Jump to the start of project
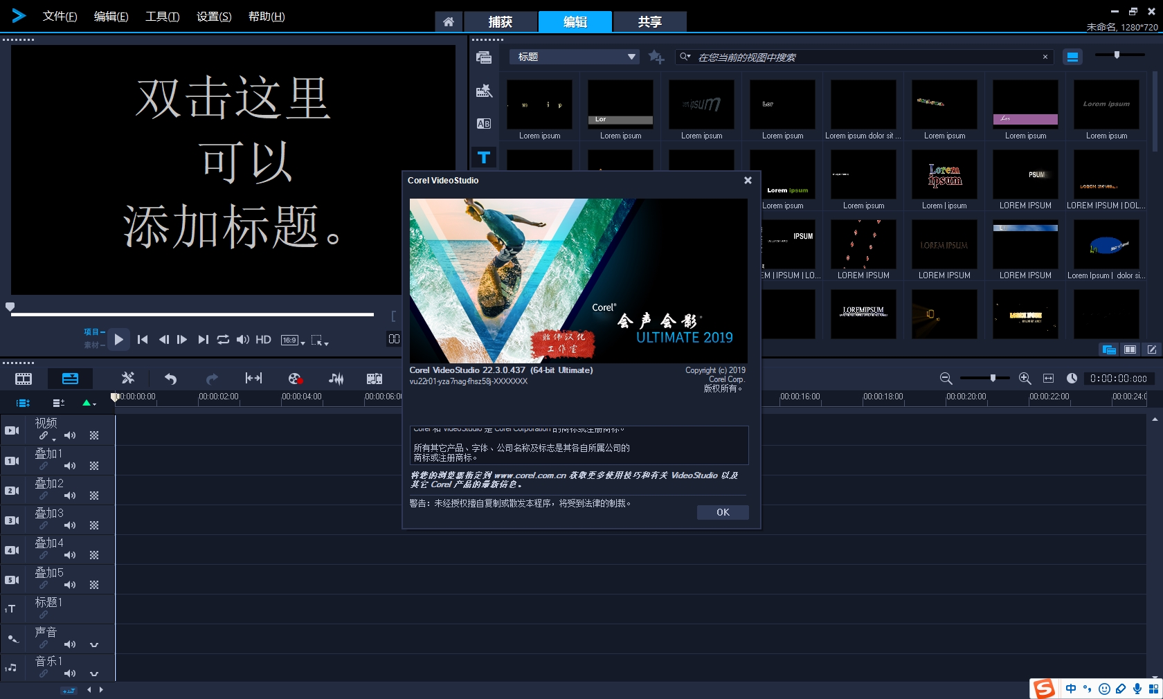This screenshot has height=699, width=1163. (143, 340)
